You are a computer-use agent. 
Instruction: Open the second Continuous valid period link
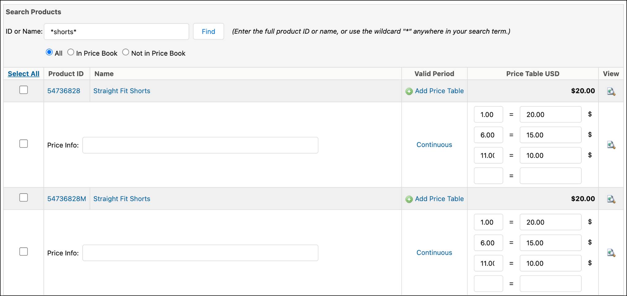point(434,253)
